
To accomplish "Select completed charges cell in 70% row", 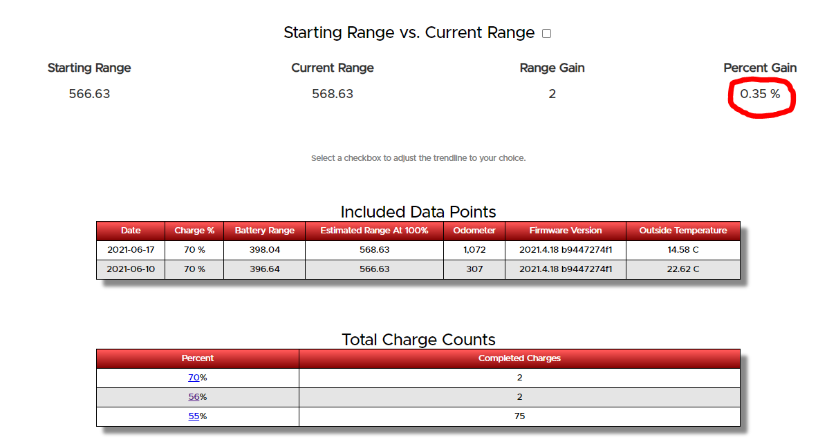I will point(519,378).
